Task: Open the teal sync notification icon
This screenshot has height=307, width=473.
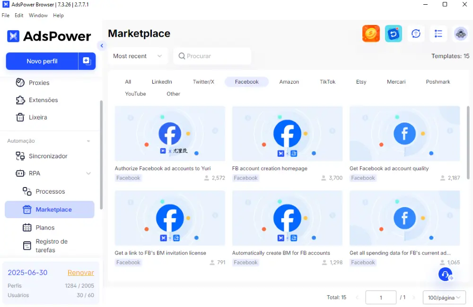Action: [x=394, y=34]
